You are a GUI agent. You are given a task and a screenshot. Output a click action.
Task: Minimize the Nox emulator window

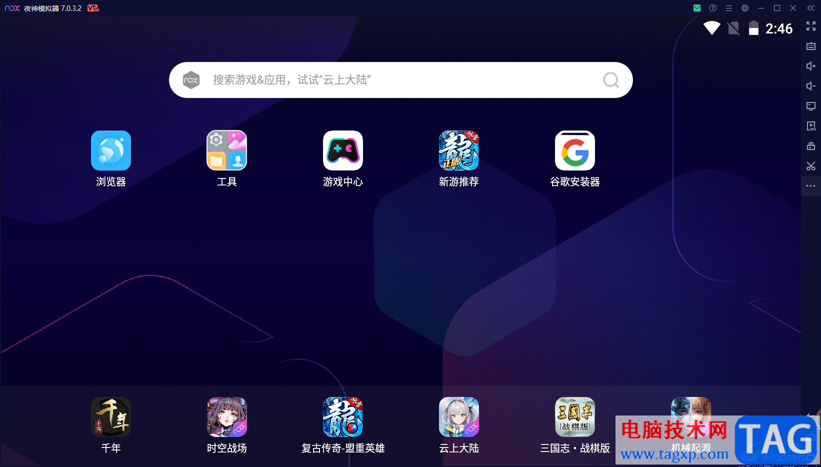coord(761,8)
